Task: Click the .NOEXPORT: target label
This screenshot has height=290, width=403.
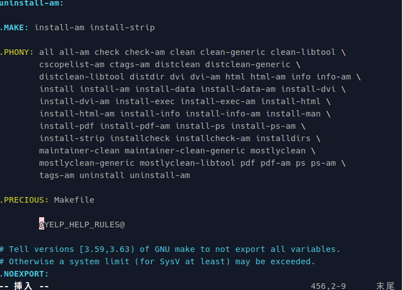Action: 24,274
